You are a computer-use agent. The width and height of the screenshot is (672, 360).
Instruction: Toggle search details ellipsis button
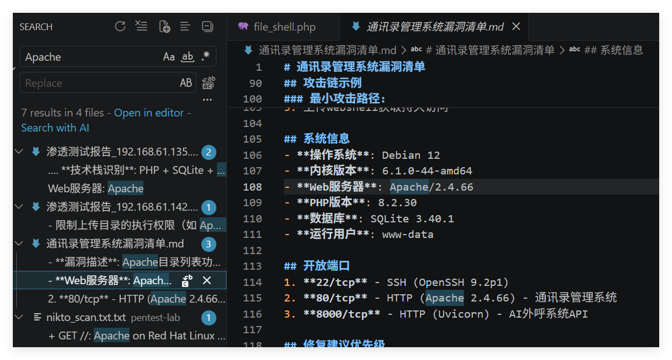(x=207, y=100)
